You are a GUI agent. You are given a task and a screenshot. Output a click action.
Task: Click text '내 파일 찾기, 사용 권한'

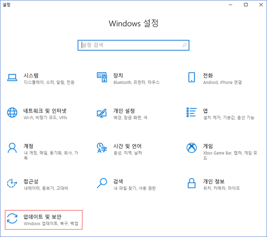pyautogui.click(x=134, y=188)
